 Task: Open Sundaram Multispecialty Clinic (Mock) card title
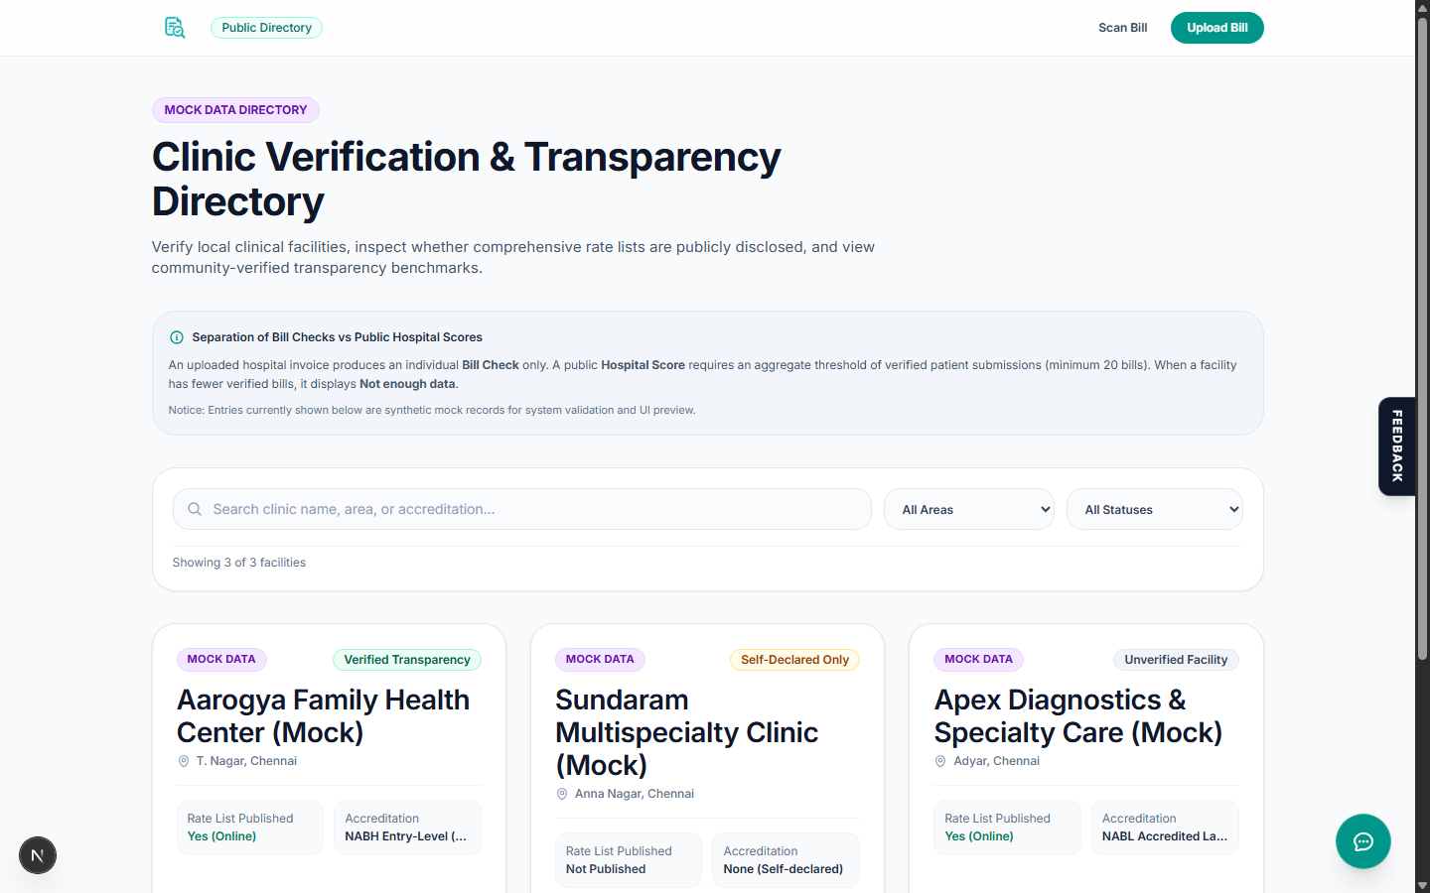[x=687, y=732]
